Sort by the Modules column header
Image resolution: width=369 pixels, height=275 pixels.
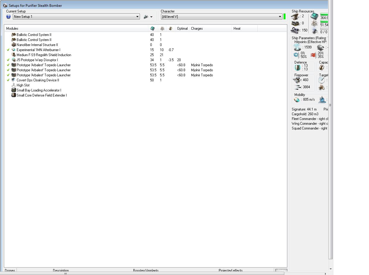tap(76, 29)
